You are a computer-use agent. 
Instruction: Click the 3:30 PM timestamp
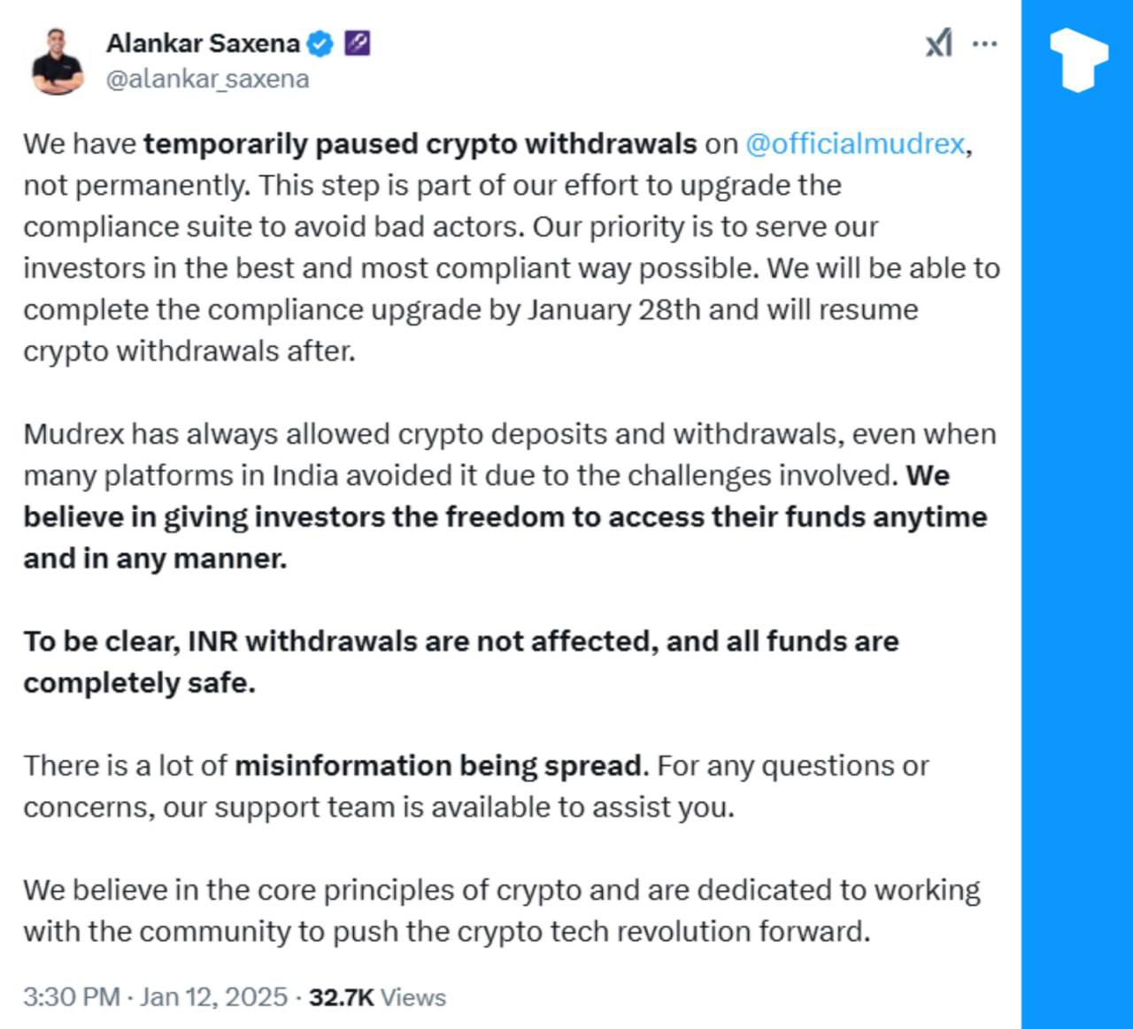click(71, 997)
